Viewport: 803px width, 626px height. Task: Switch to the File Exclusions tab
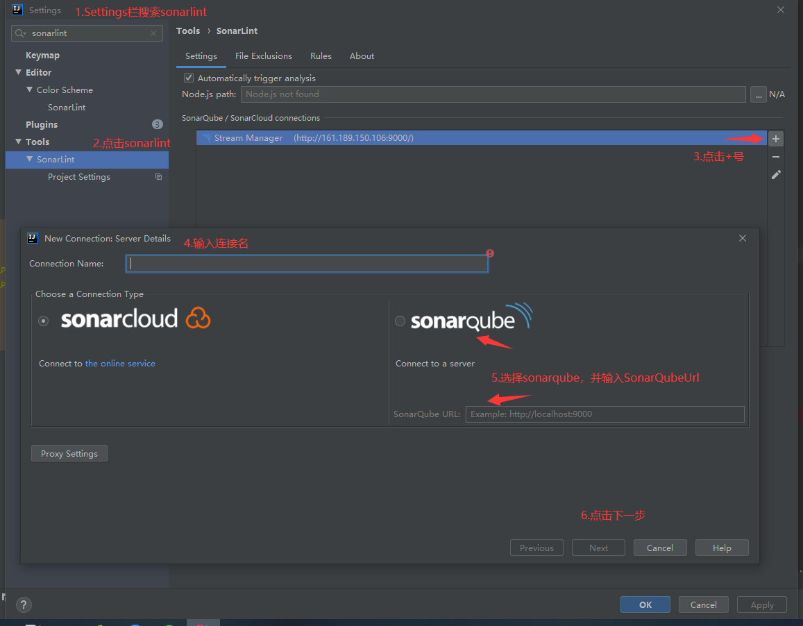(264, 56)
